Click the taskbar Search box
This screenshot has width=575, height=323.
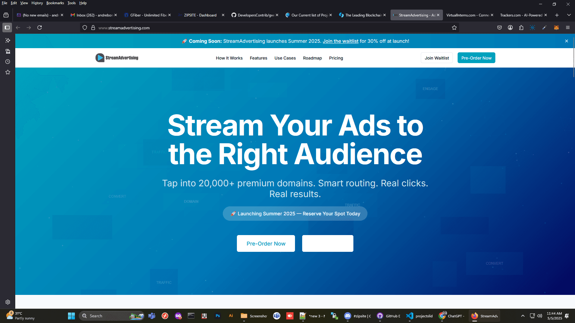[x=111, y=316]
